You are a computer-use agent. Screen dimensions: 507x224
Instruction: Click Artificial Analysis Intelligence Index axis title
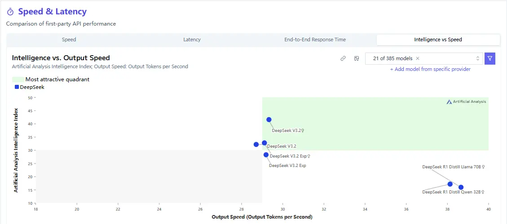(16, 150)
